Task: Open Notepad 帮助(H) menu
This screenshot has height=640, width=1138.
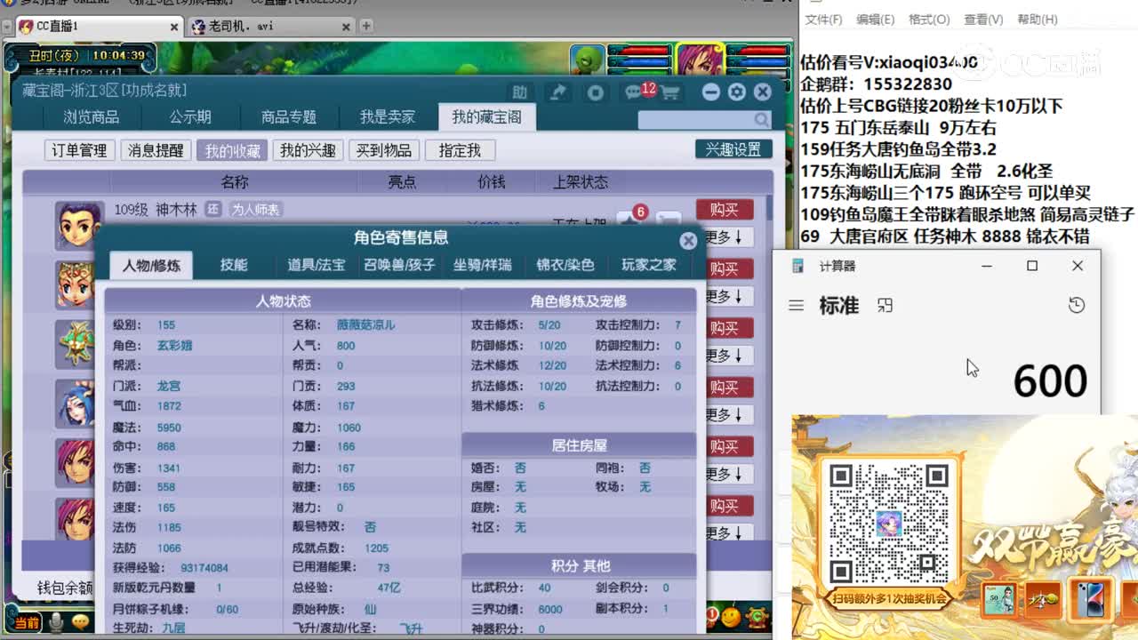Action: [x=1038, y=20]
